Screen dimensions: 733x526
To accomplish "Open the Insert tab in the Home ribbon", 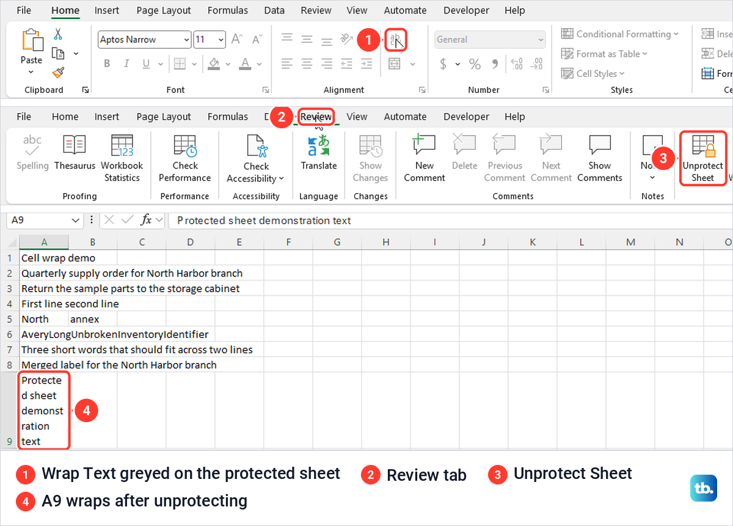I will [x=107, y=10].
